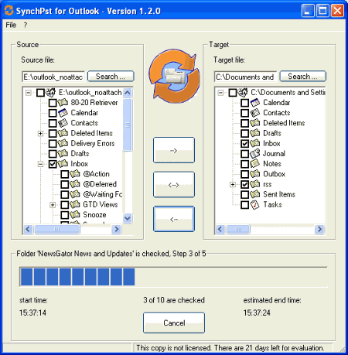This screenshot has height=355, width=348.
Task: Expand the rss folder in Target tree
Action: (x=233, y=184)
